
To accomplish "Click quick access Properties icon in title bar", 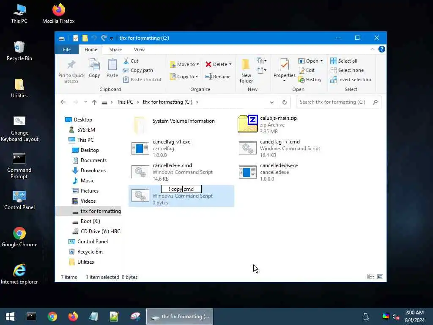I will click(75, 38).
